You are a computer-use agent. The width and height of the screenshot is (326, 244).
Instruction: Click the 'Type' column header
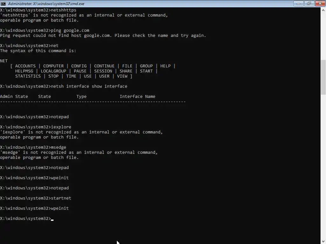81,97
